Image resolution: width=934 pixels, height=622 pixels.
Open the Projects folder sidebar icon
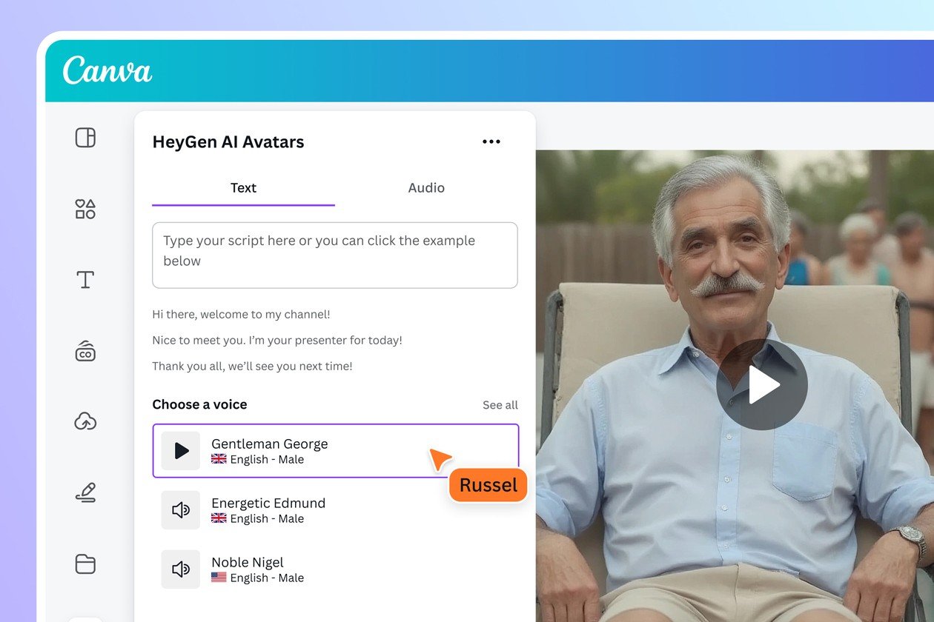click(x=85, y=564)
